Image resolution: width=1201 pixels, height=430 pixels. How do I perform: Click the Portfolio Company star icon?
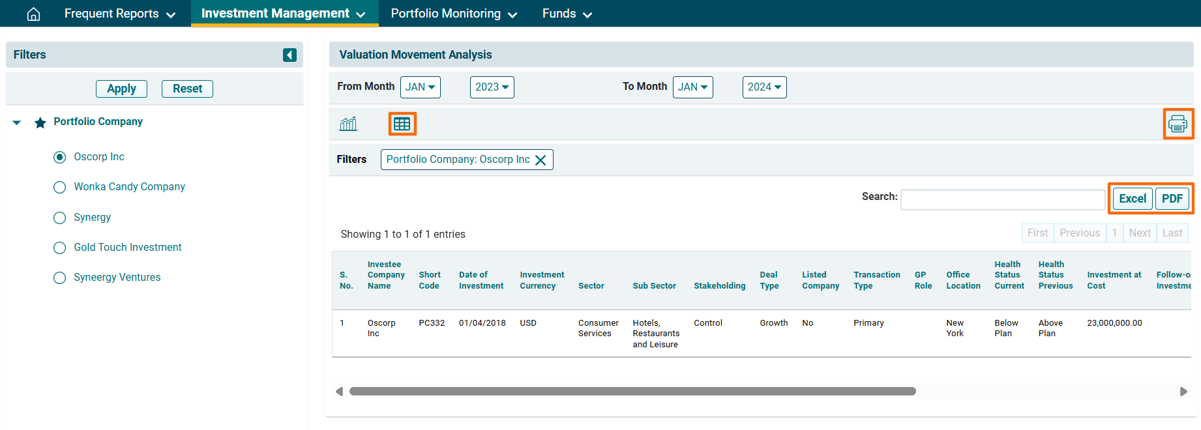pos(40,122)
